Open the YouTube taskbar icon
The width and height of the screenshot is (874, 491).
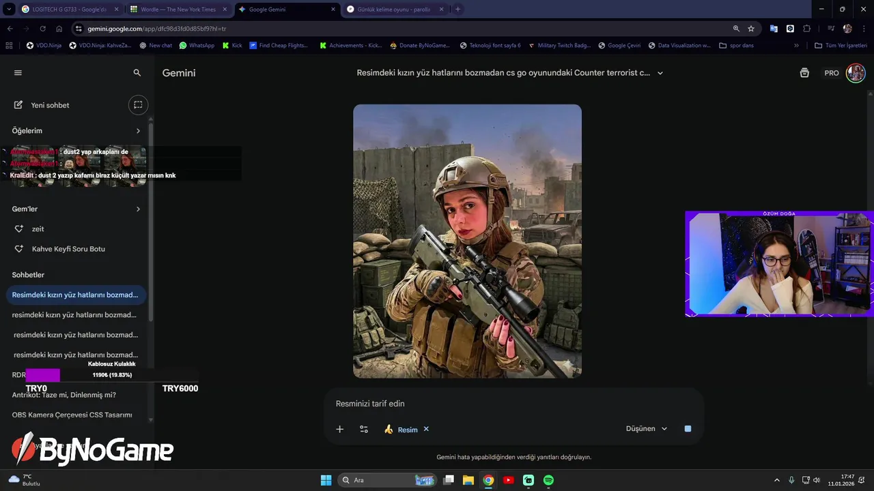(508, 480)
